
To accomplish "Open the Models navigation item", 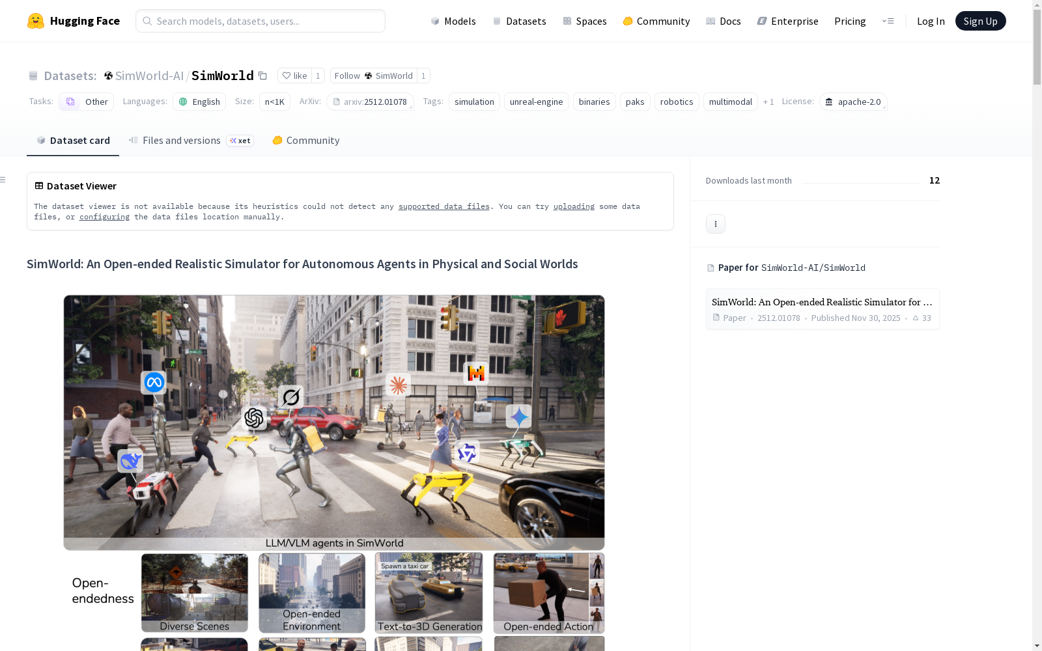I will pos(453,21).
